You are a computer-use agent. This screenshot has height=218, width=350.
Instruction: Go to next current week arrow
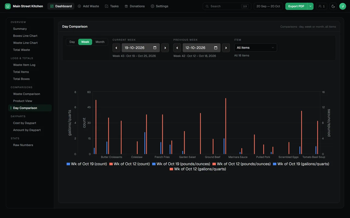point(165,48)
